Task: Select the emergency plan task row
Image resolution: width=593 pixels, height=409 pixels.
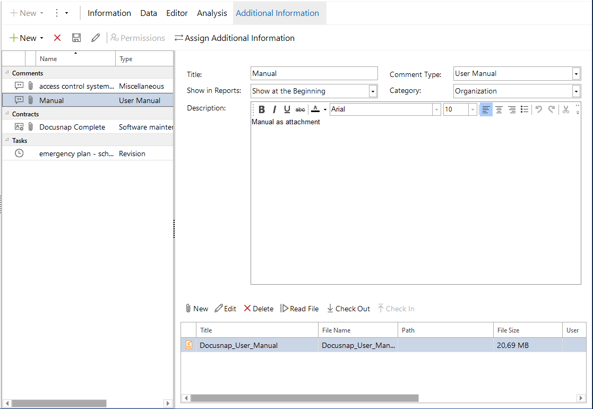Action: (x=88, y=153)
